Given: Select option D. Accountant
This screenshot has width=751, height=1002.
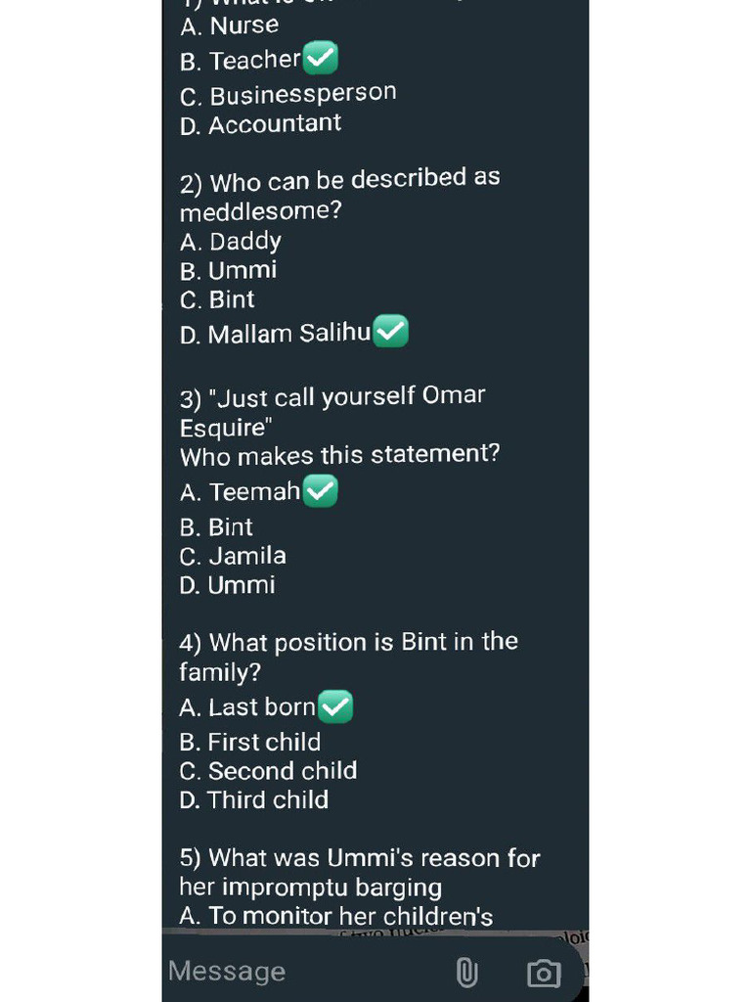Looking at the screenshot, I should (x=260, y=124).
